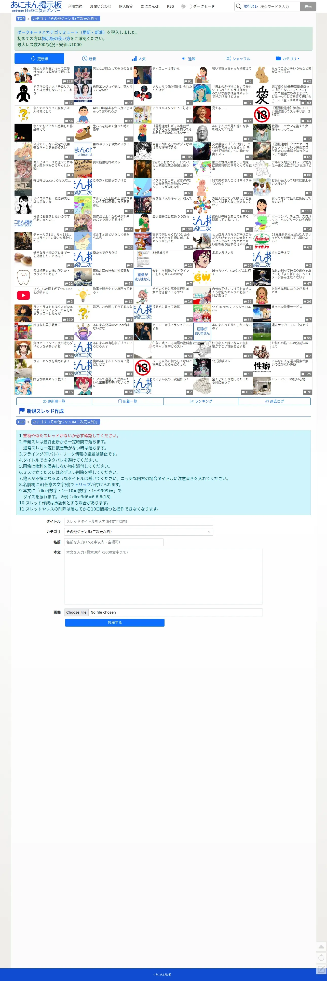The width and height of the screenshot is (327, 981).
Task: Click the search keyword input field
Action: [x=279, y=6]
